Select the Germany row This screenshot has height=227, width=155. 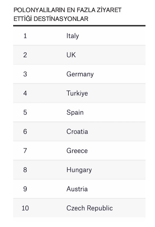[79, 74]
